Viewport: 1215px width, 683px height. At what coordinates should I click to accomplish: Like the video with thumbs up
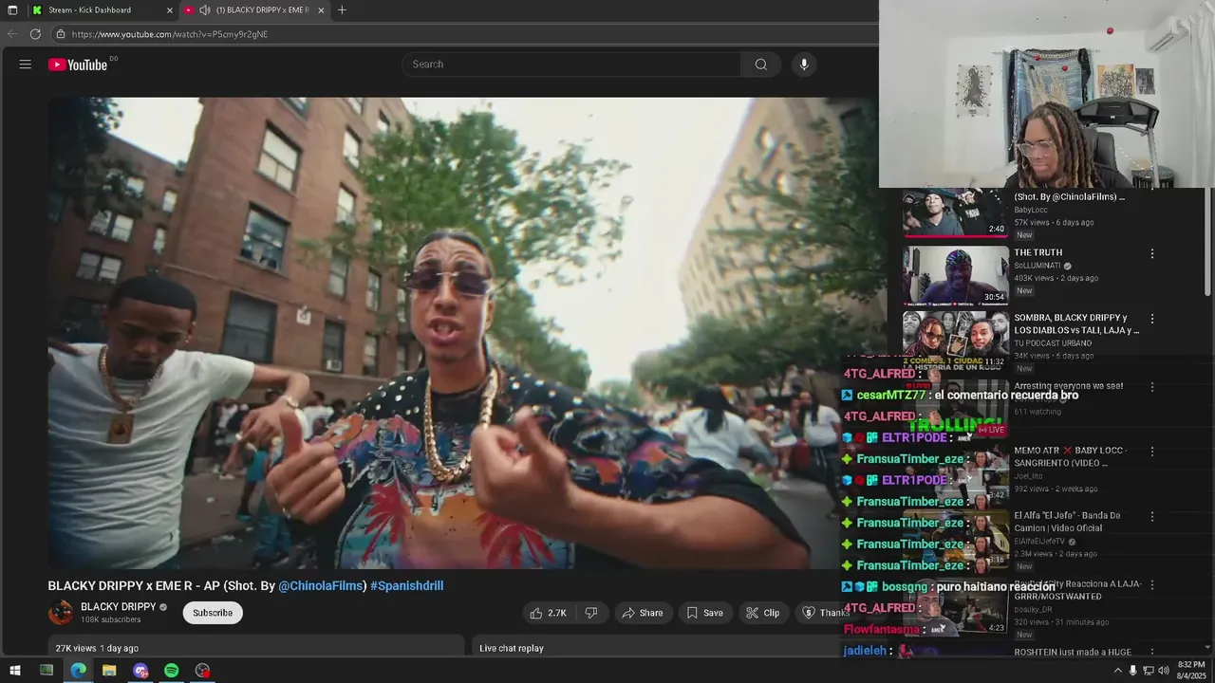pyautogui.click(x=549, y=613)
